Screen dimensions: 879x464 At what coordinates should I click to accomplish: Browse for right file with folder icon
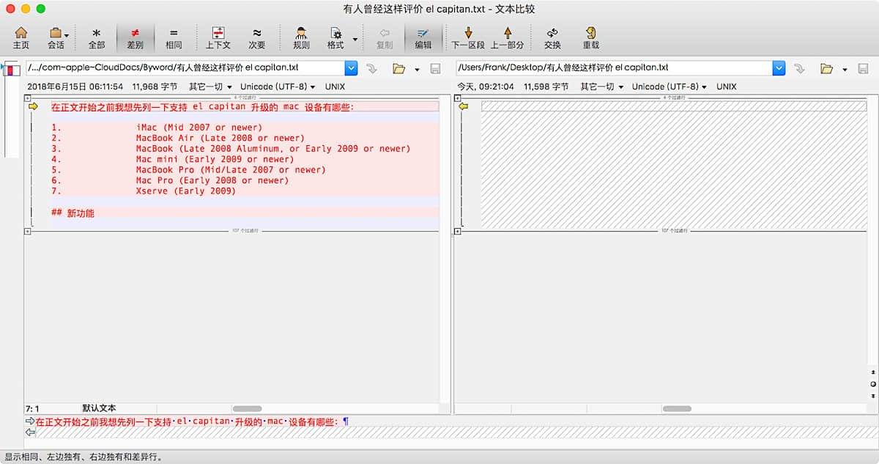827,68
